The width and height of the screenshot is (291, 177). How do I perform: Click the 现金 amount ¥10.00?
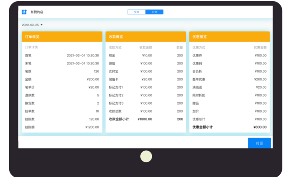pyautogui.click(x=147, y=55)
